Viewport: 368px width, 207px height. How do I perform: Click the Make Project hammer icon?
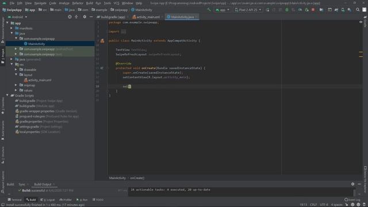pyautogui.click(x=209, y=10)
